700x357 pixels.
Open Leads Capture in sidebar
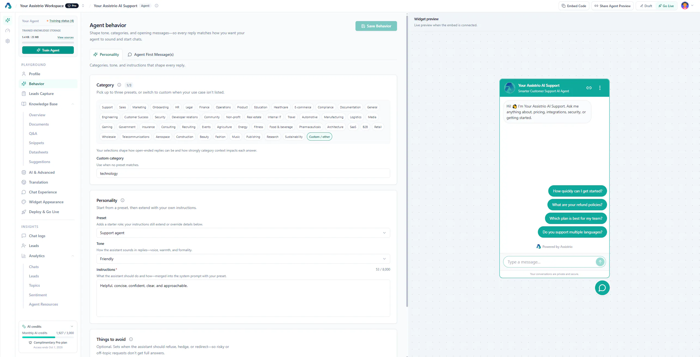click(x=48, y=94)
